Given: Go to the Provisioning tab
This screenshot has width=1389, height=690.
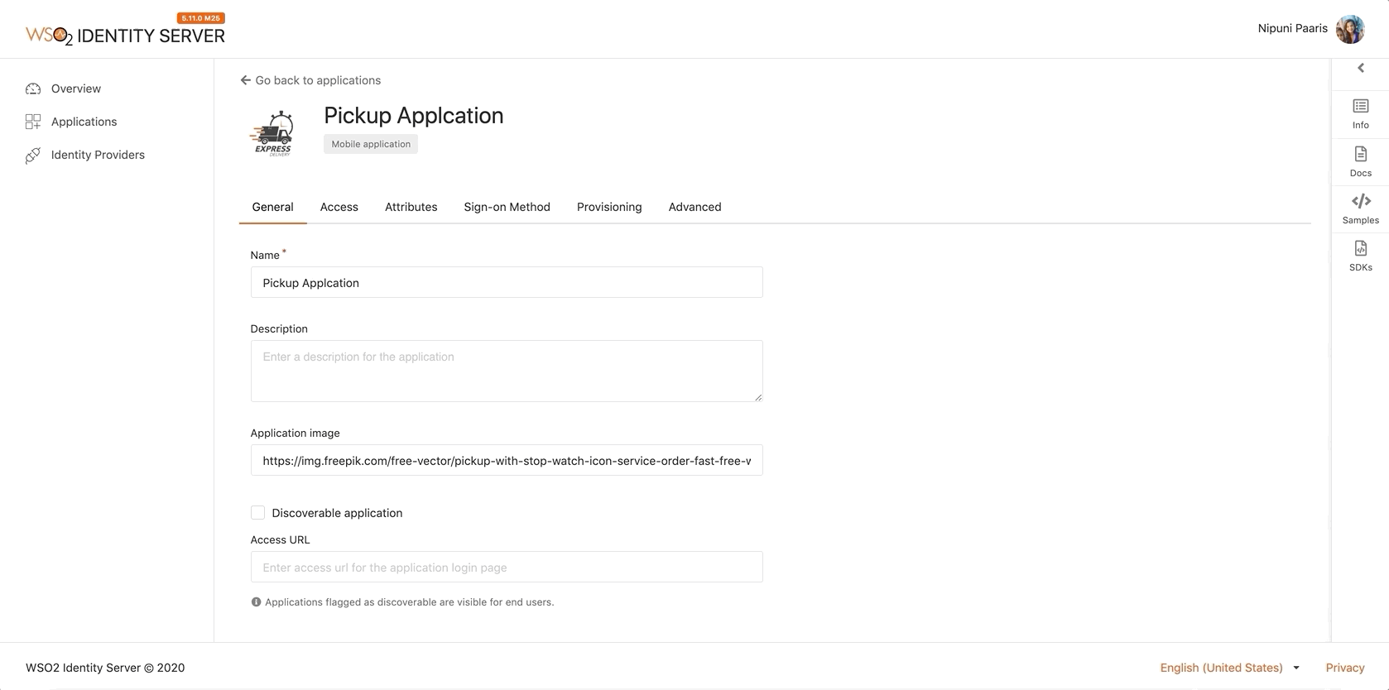Looking at the screenshot, I should [608, 207].
